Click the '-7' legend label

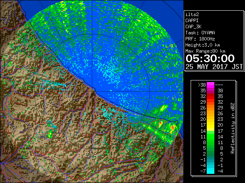pos(203,171)
